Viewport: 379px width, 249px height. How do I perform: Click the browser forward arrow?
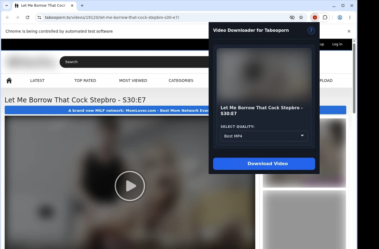point(17,18)
